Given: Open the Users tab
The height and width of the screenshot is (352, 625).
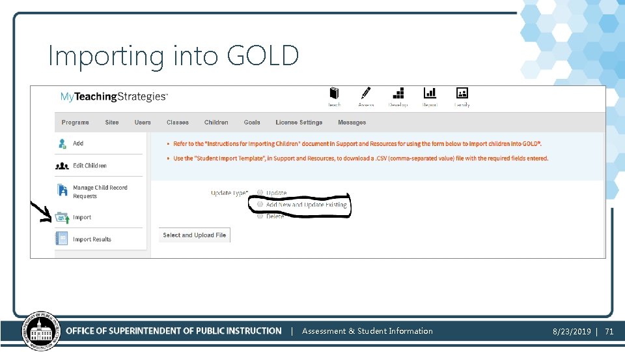Looking at the screenshot, I should click(143, 123).
